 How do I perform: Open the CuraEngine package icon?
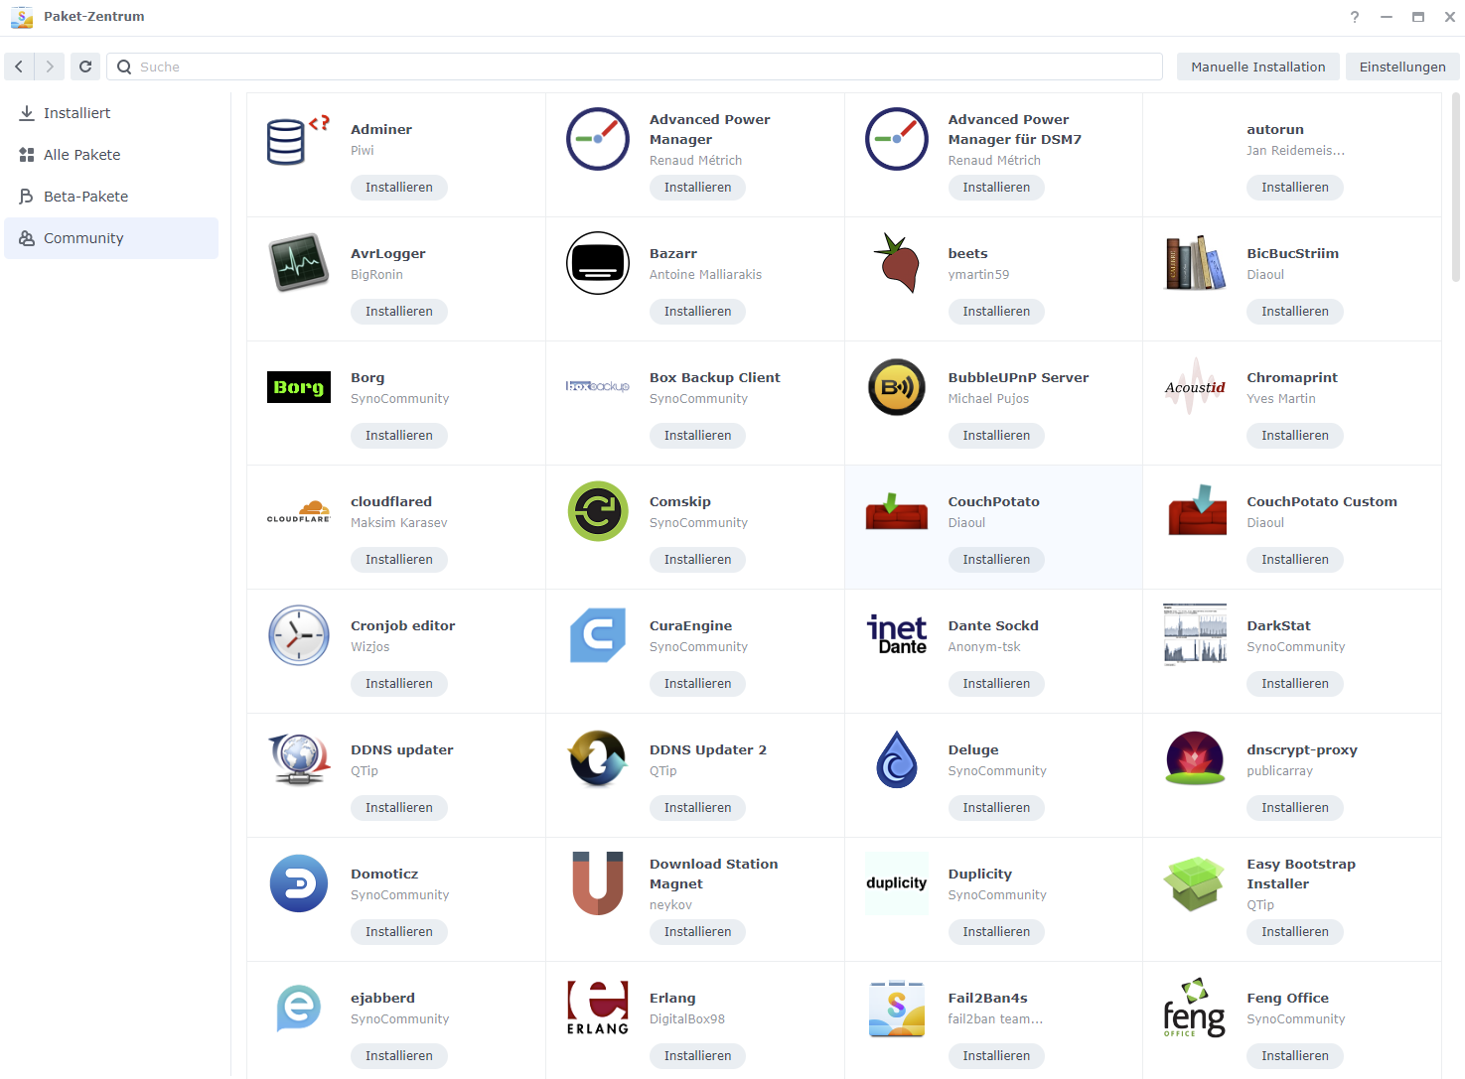click(x=598, y=635)
